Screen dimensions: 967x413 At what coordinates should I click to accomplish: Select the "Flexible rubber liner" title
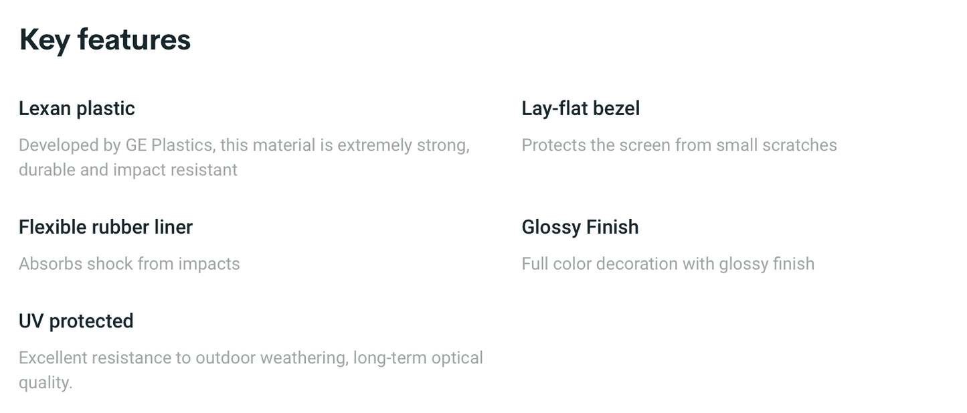tap(106, 227)
